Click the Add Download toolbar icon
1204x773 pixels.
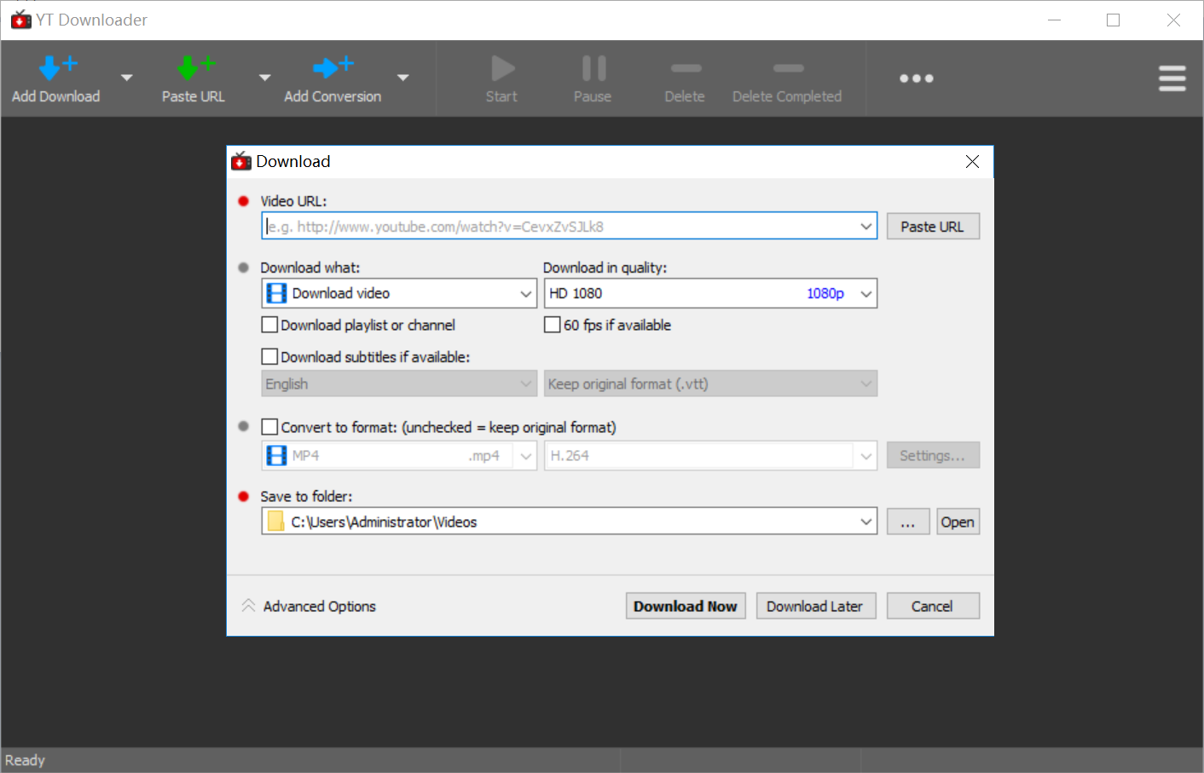click(x=58, y=67)
